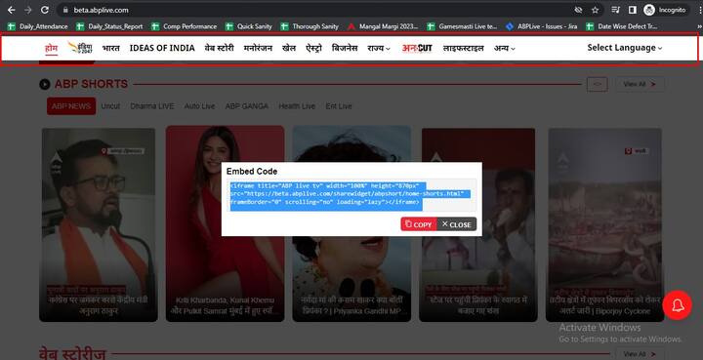Click the embed code icon beside View All

598,84
